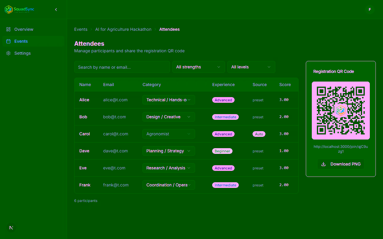Viewport: 383px width, 239px height.
Task: Click Eve's Advanced experience badge
Action: pos(224,168)
